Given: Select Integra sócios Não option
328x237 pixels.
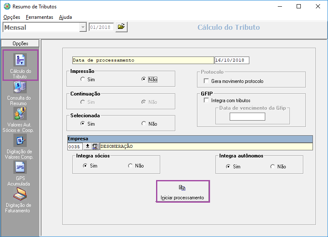Looking at the screenshot, I should [x=131, y=166].
